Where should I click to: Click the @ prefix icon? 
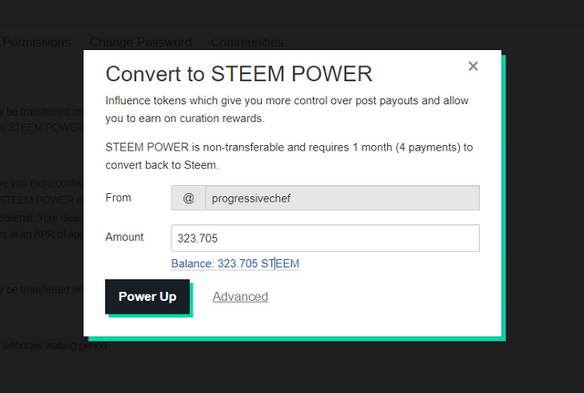189,198
